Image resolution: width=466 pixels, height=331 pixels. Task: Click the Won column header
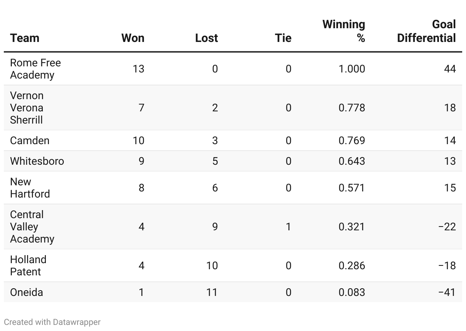coord(133,38)
